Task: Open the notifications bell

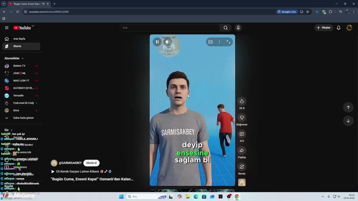Action: 338,28
